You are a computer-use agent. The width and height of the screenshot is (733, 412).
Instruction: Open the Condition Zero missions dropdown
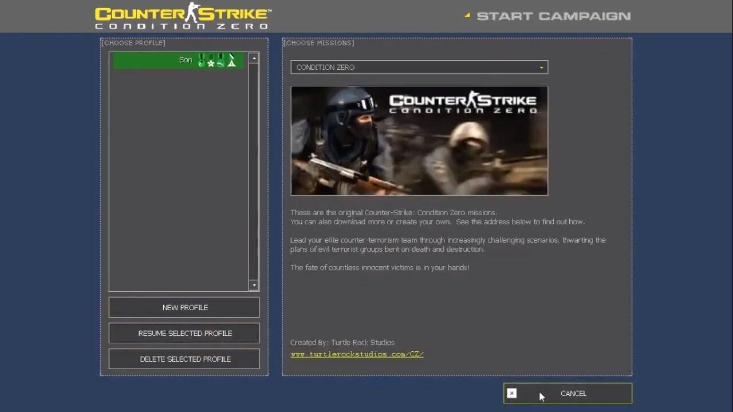click(x=419, y=67)
